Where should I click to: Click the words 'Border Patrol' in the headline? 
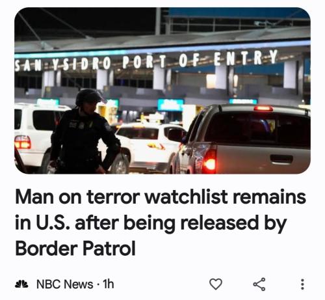[75, 249]
